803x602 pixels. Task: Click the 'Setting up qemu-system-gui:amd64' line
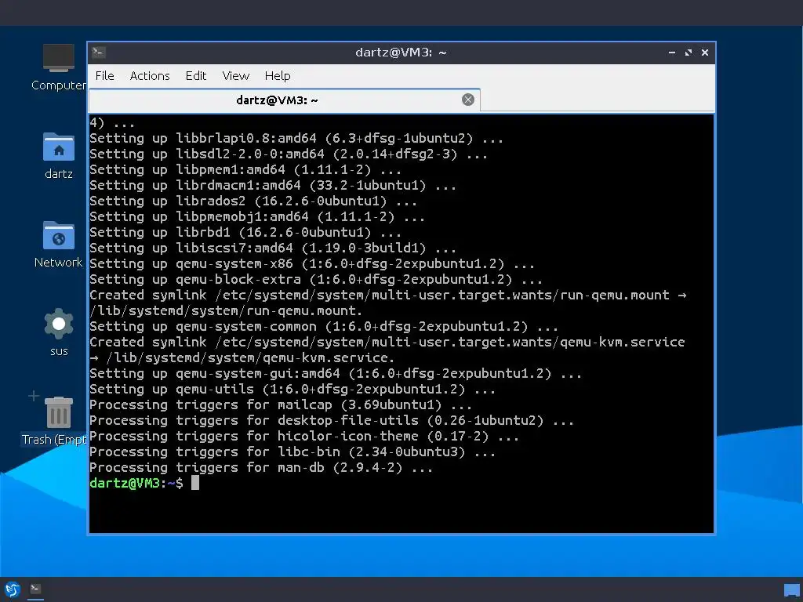click(x=336, y=374)
